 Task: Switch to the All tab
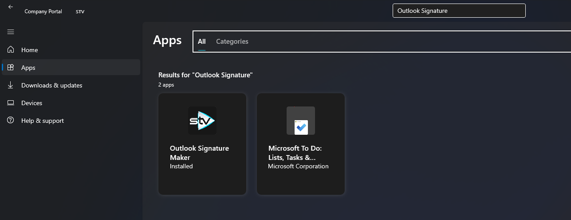click(202, 42)
